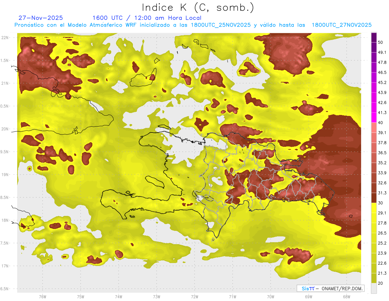Click colorbar label "27.8"
Image resolution: width=389 pixels, height=301 pixels.
[x=382, y=223]
